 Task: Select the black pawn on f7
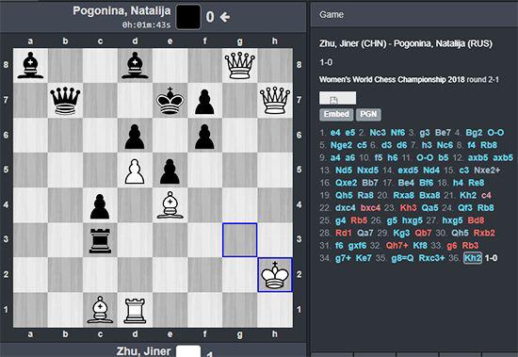204,102
